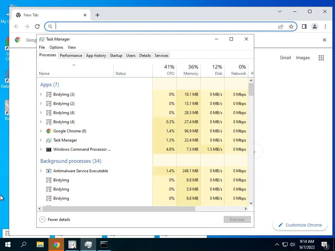Click the vertical scrollbar down arrow
The image size is (335, 251).
[x=251, y=203]
